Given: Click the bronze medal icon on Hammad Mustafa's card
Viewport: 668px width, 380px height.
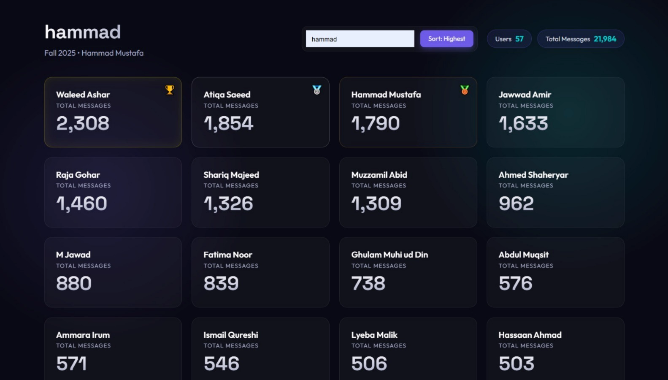Looking at the screenshot, I should [465, 90].
